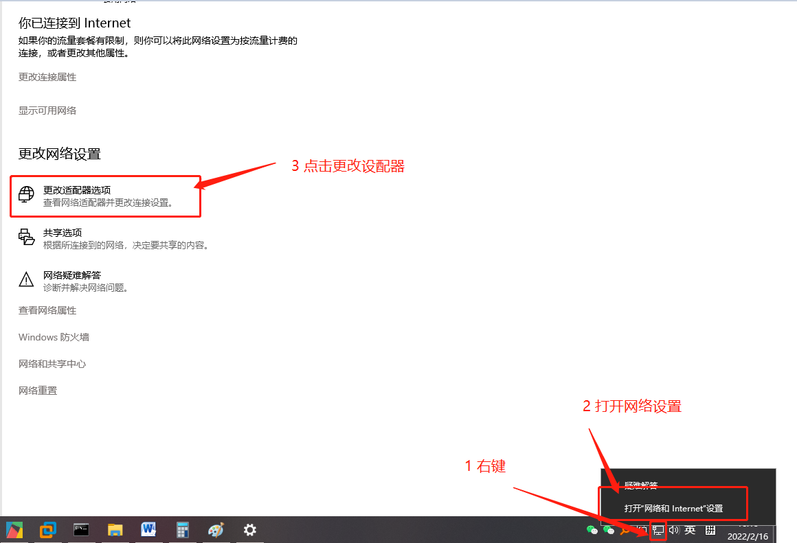This screenshot has width=797, height=543.
Task: Launch WeChat from the system tray
Action: (592, 530)
